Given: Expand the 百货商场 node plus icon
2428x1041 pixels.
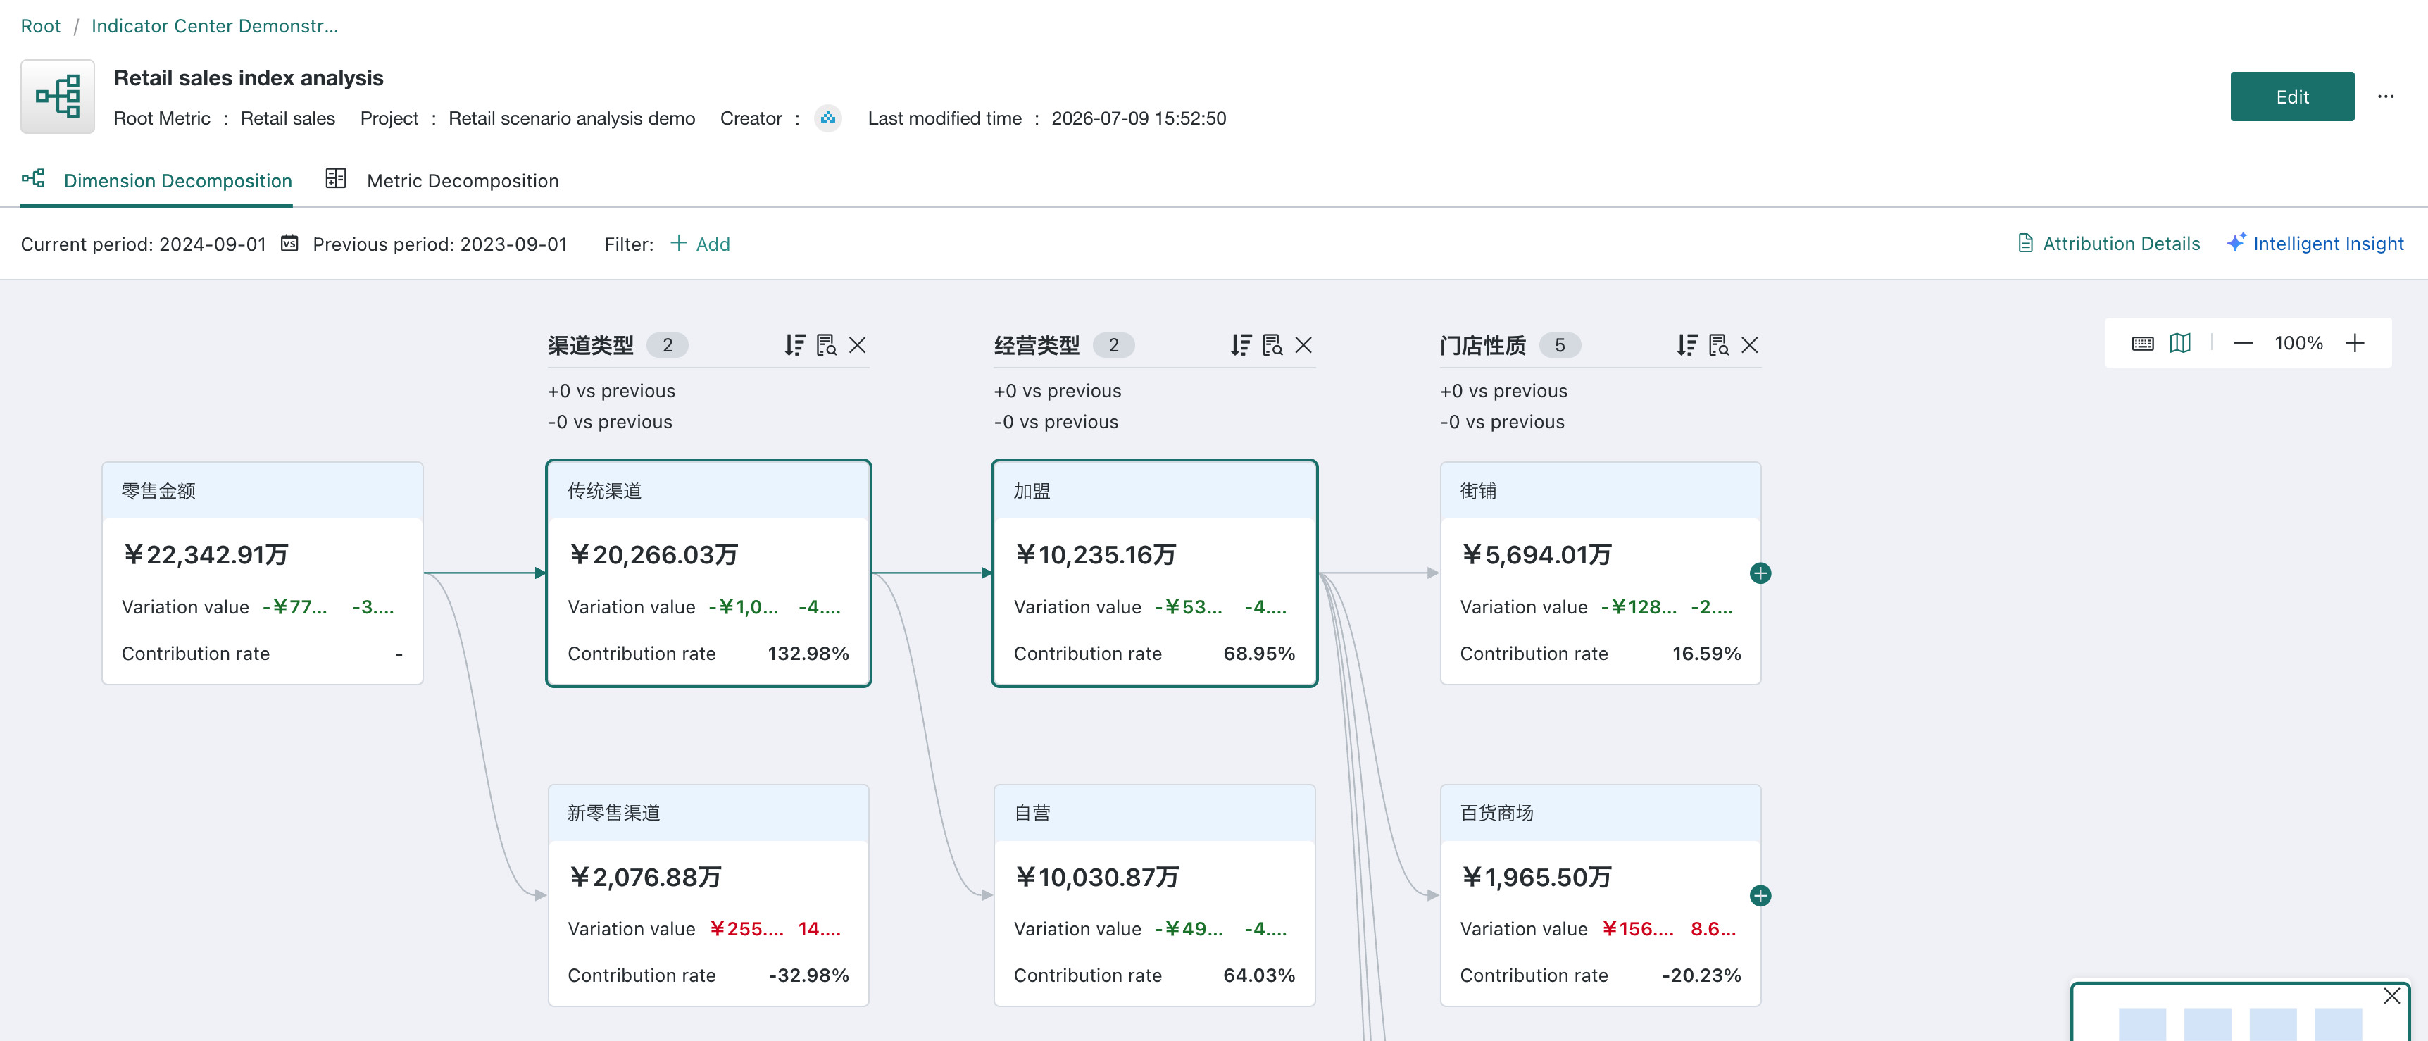Looking at the screenshot, I should click(x=1760, y=896).
